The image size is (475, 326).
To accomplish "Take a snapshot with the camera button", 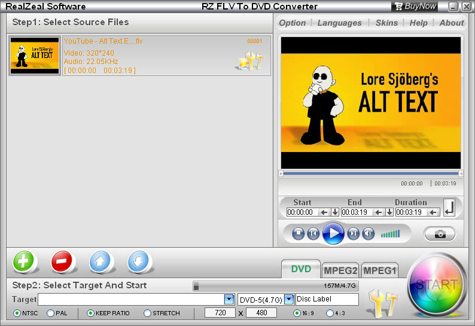I will coord(440,234).
